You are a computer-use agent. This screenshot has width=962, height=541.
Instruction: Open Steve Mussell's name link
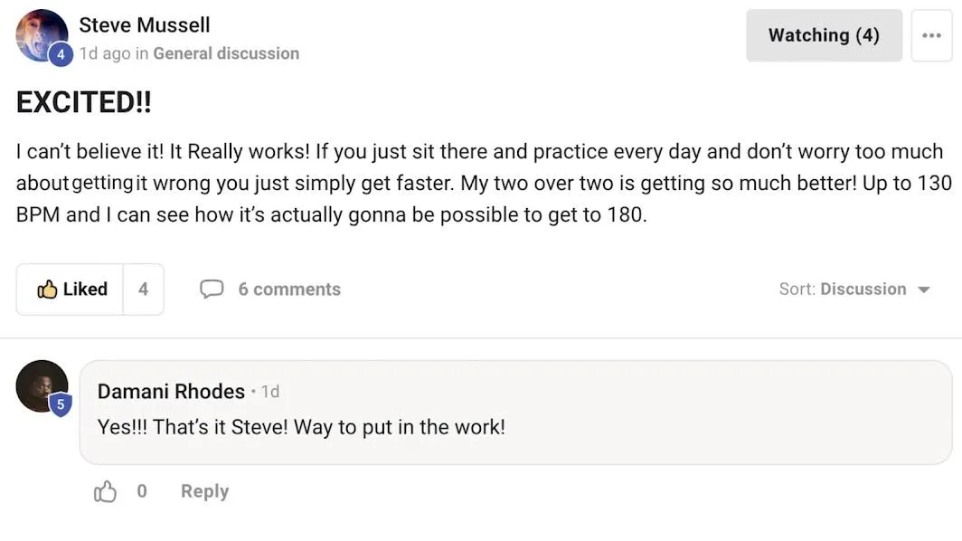click(x=145, y=25)
